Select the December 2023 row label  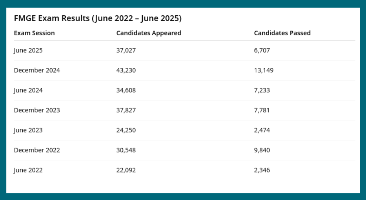point(37,110)
